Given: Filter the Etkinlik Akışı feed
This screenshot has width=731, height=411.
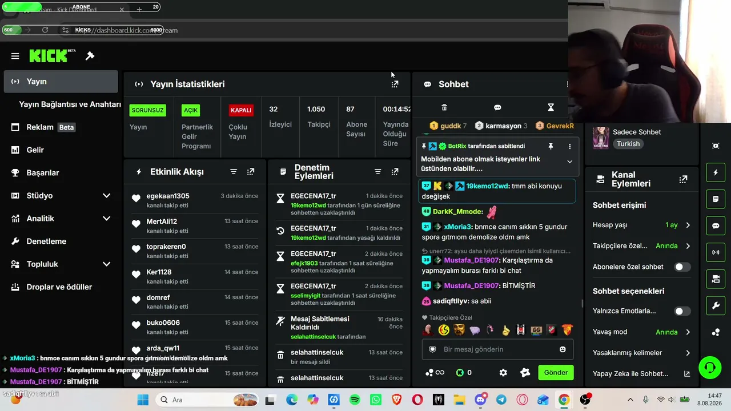Looking at the screenshot, I should (234, 172).
